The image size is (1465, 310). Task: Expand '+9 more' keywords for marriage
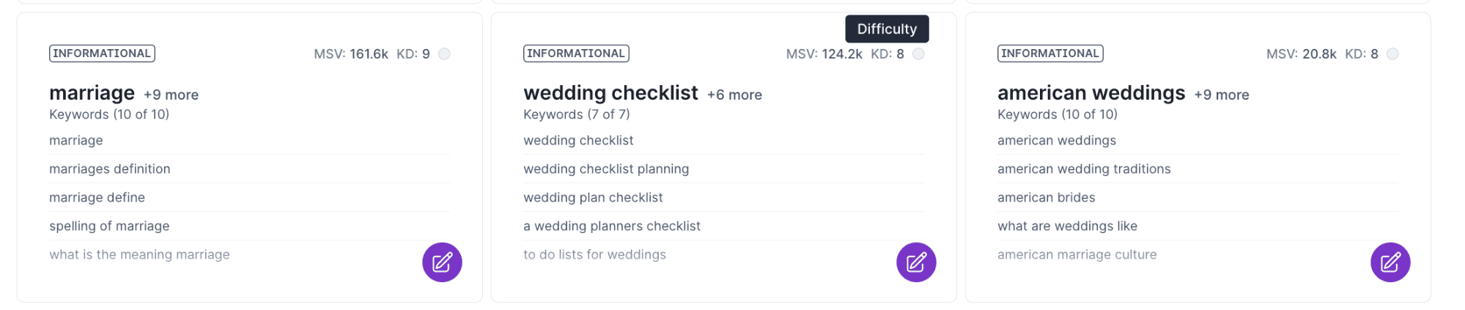(171, 95)
